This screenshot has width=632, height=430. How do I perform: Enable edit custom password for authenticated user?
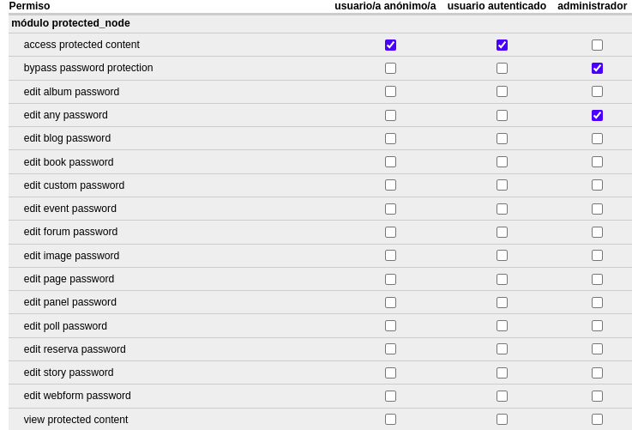point(502,185)
